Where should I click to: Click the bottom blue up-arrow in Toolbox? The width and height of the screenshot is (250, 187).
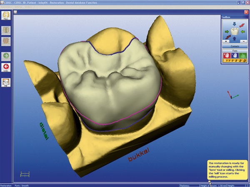(x=234, y=39)
